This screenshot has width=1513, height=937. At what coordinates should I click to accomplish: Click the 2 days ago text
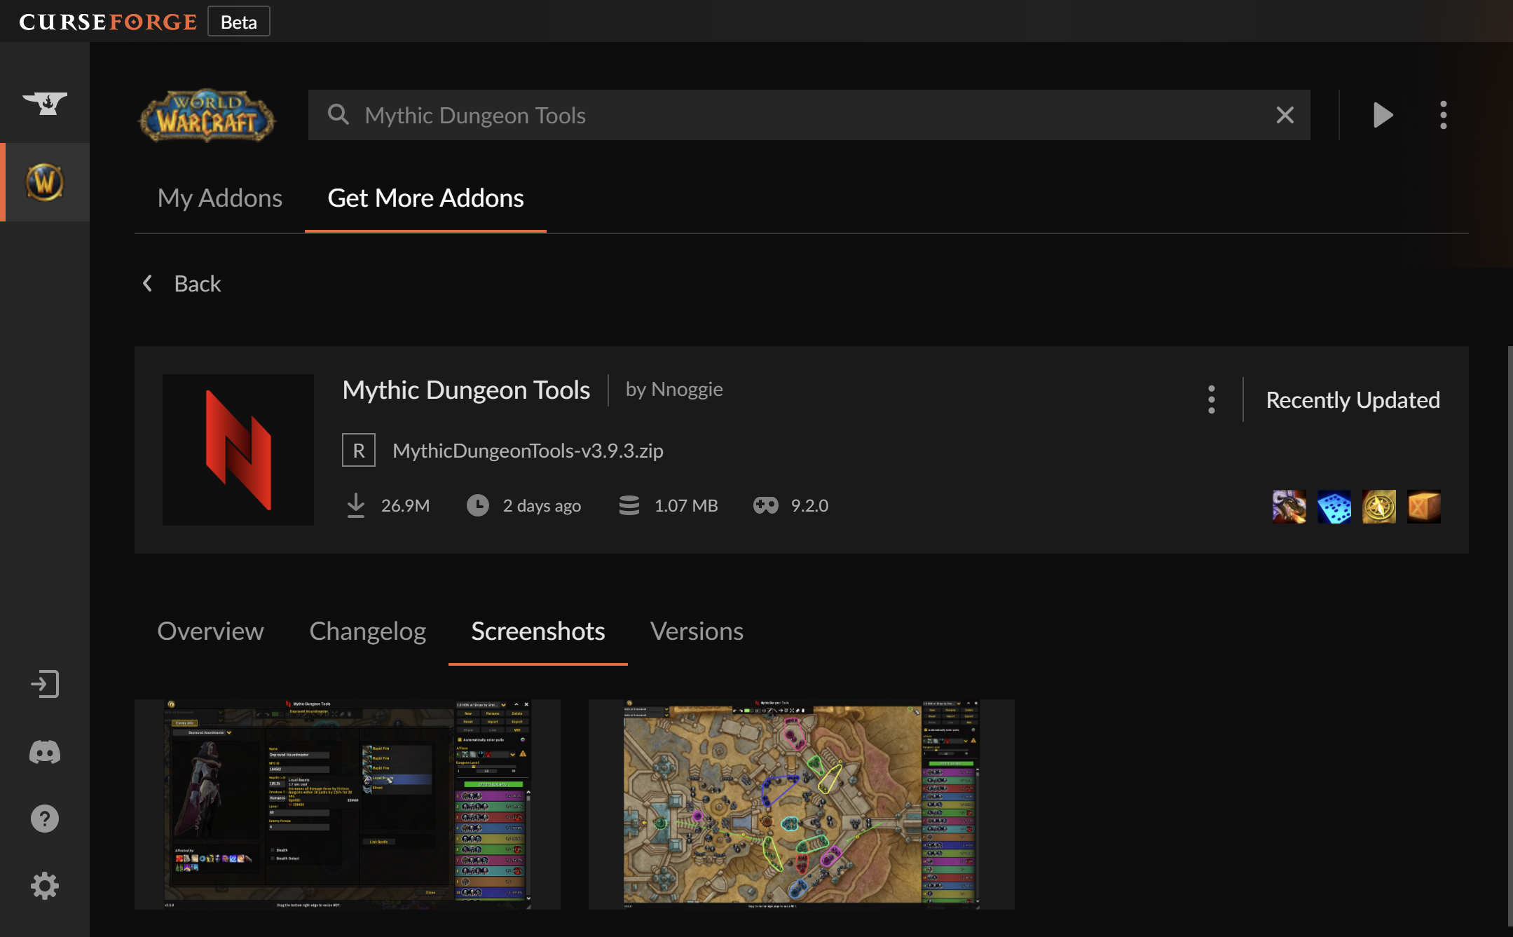(542, 505)
